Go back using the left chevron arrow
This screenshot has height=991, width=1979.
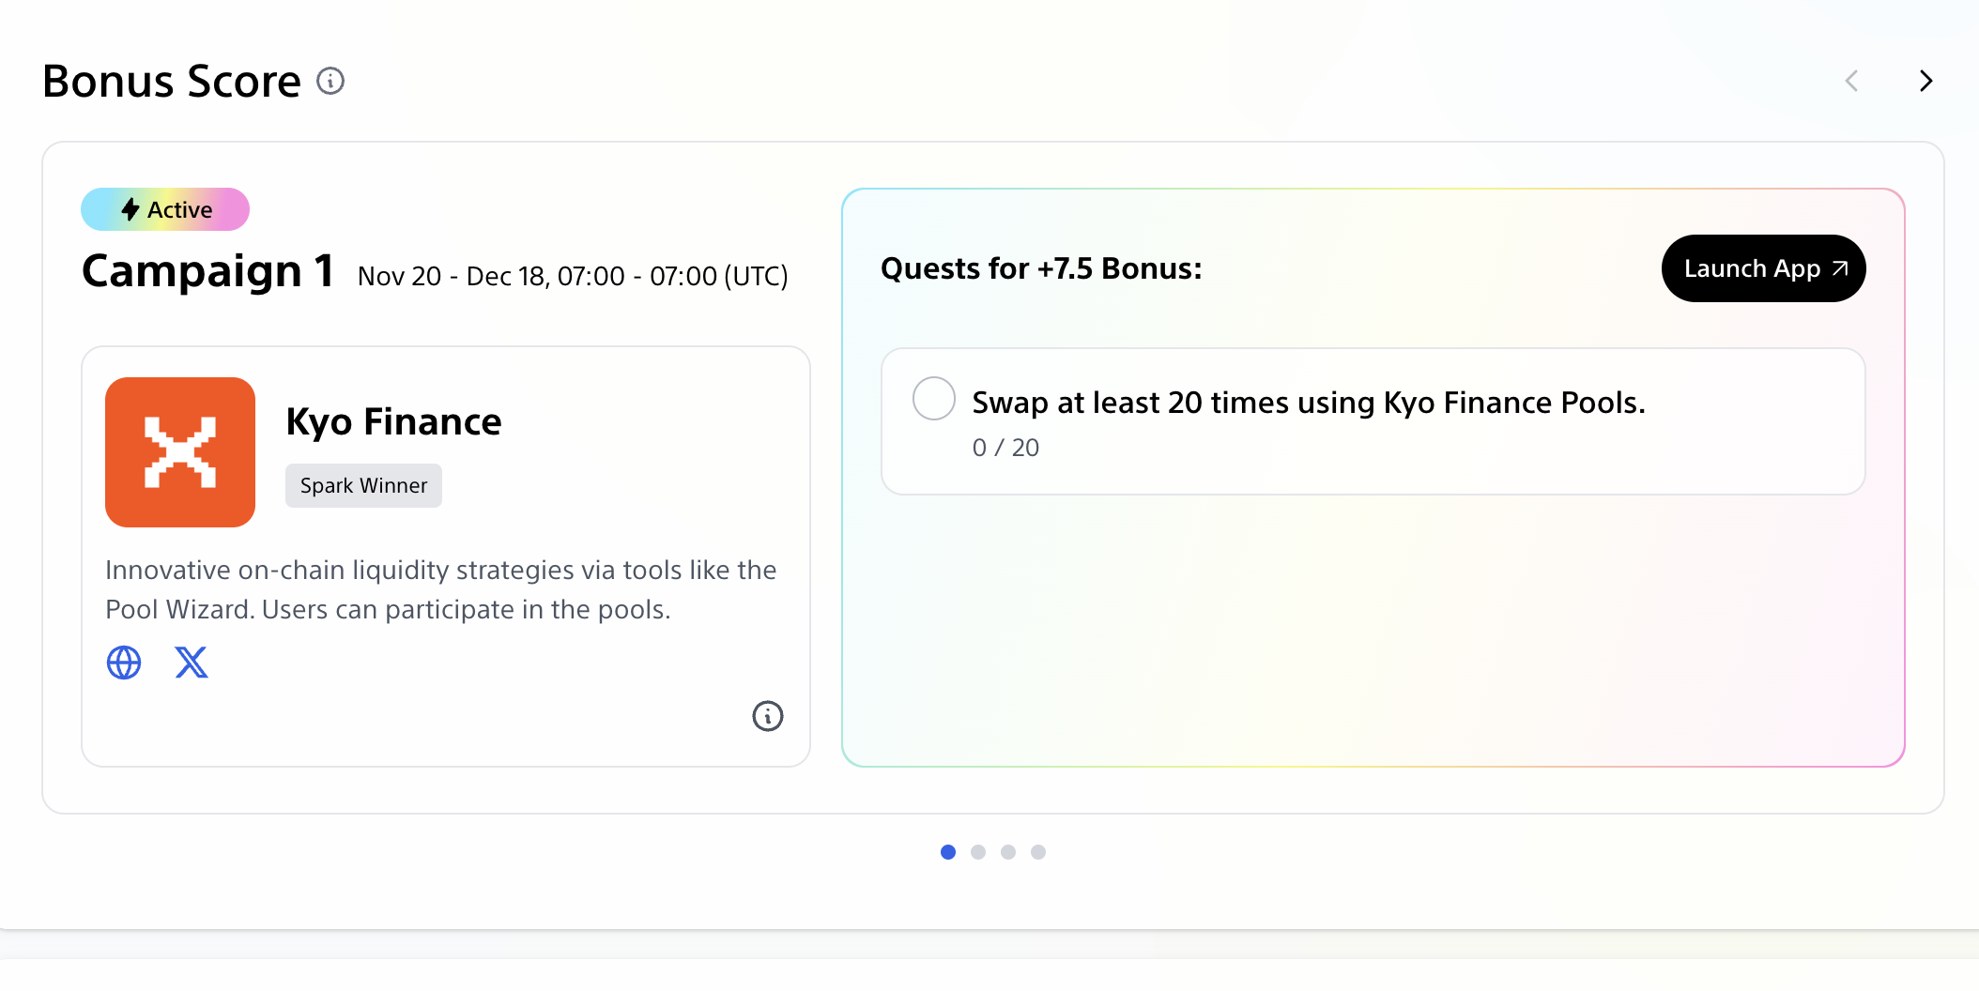pyautogui.click(x=1851, y=82)
